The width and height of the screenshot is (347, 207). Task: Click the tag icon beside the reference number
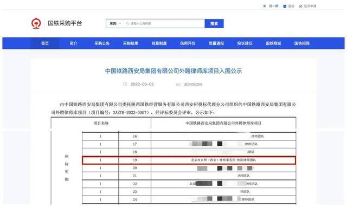point(178,85)
